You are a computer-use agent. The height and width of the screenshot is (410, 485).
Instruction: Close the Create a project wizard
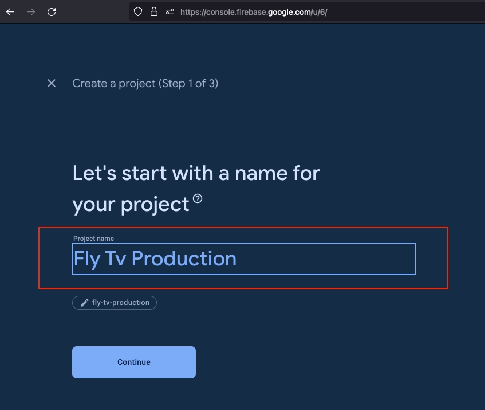pos(52,84)
